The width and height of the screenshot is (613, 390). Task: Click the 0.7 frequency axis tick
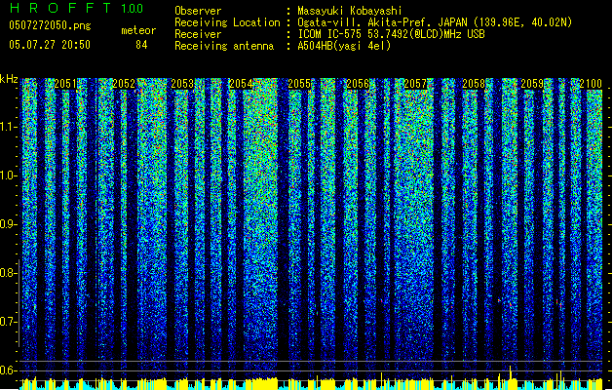10,323
